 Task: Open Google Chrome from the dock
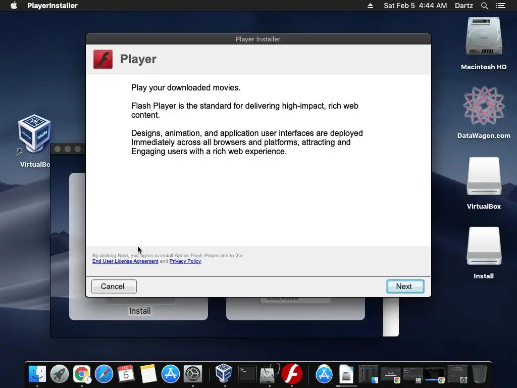[82, 374]
